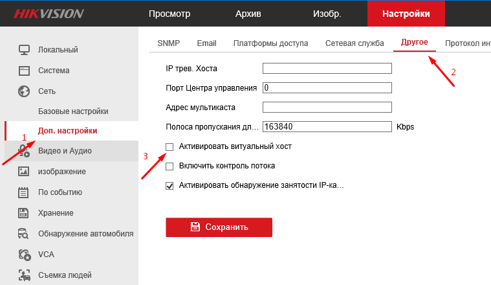491x285 pixels.
Task: Uncheck Активировать обнаружение занятости IP-камеры
Action: [170, 186]
